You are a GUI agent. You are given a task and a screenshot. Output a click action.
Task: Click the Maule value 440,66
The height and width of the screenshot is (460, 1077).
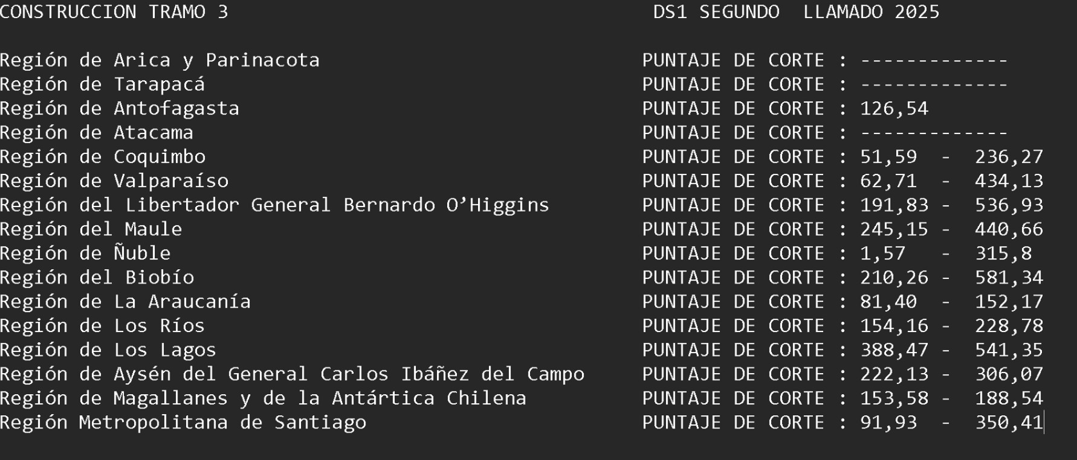1009,229
